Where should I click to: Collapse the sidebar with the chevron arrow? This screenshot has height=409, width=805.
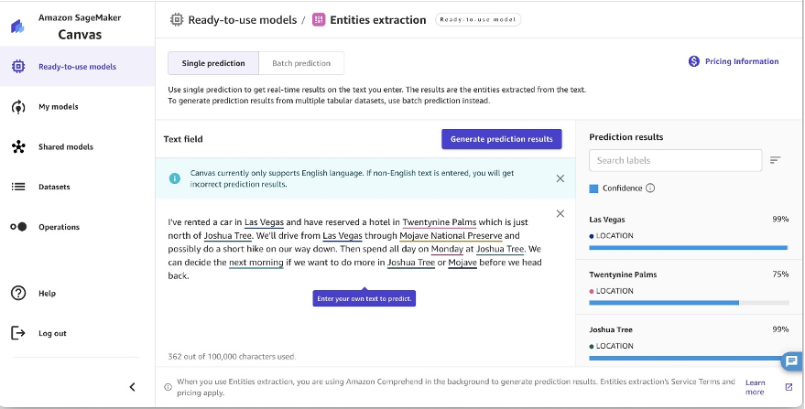point(132,387)
